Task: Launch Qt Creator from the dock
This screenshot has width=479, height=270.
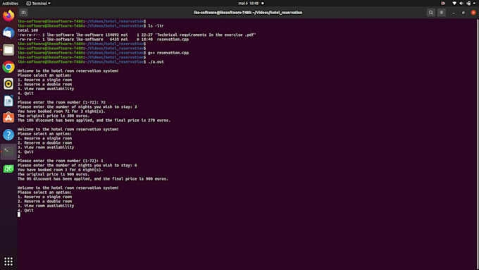Action: [x=8, y=168]
